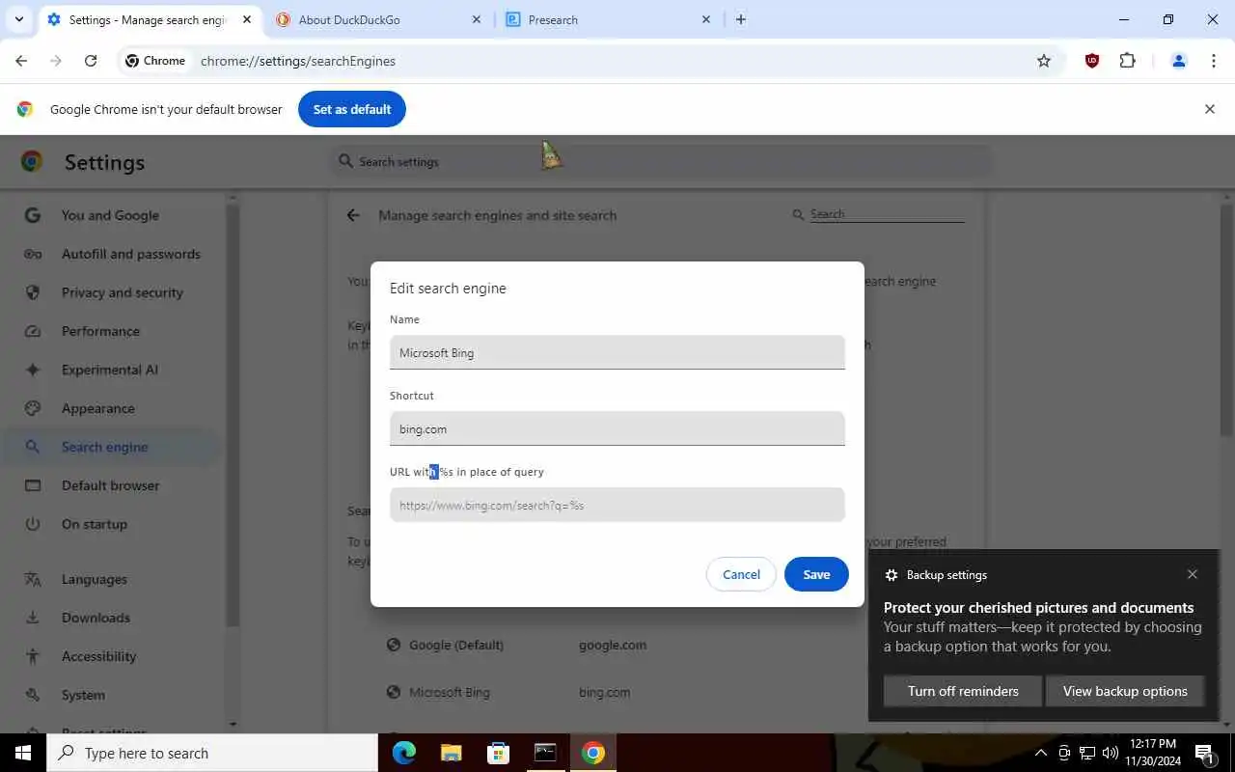Go back in browser history
Image resolution: width=1235 pixels, height=772 pixels.
(21, 61)
